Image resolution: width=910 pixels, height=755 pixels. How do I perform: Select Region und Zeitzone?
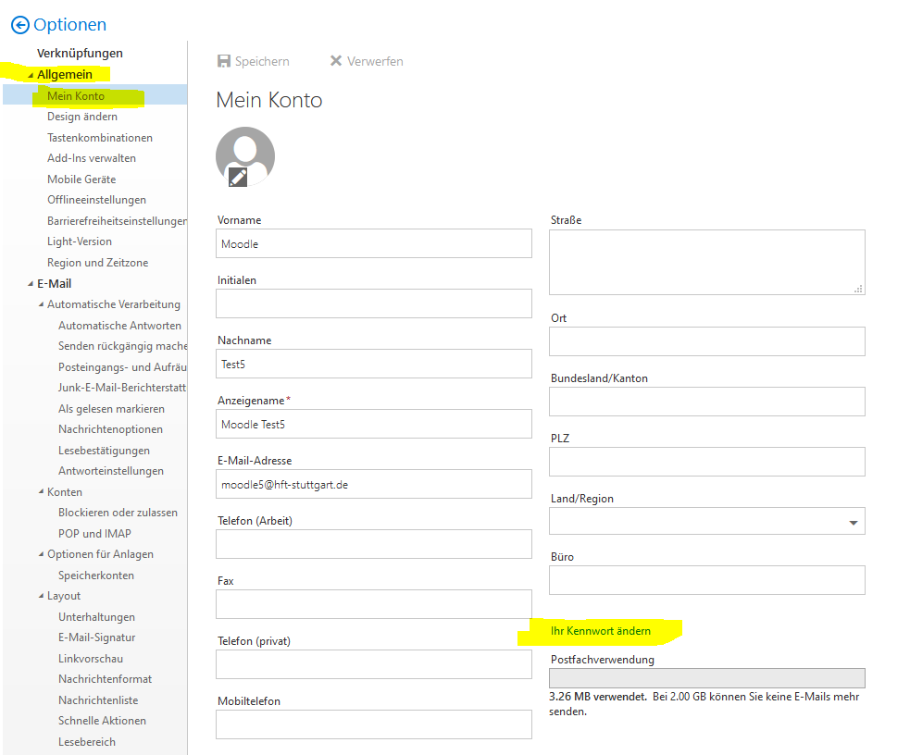97,263
